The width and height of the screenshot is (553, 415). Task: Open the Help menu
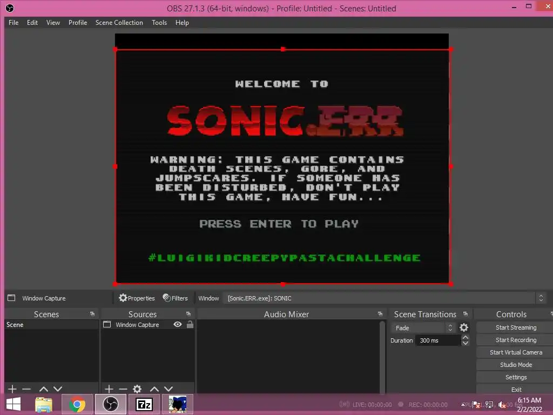pyautogui.click(x=182, y=23)
